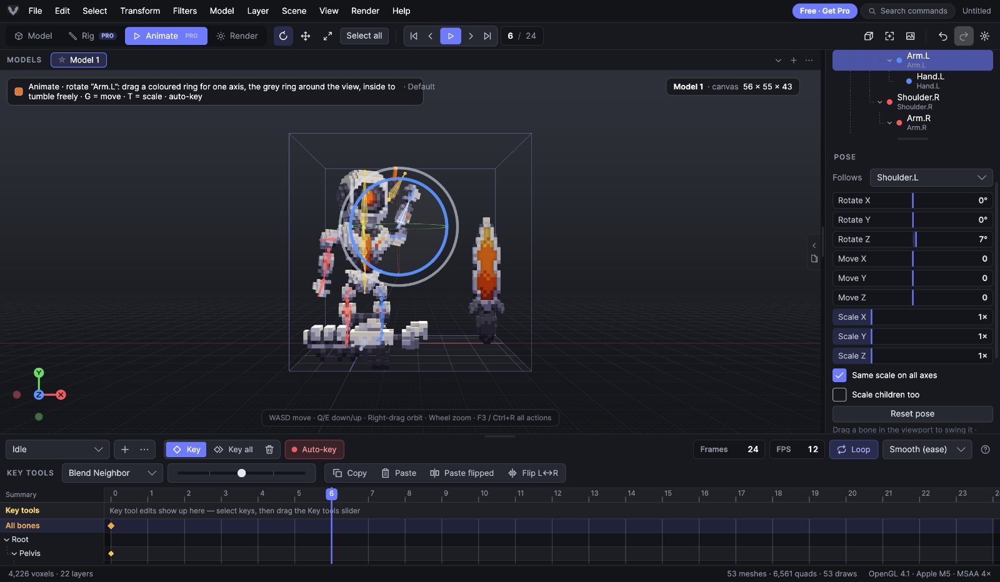Image resolution: width=1000 pixels, height=582 pixels.
Task: Click the X axis gizmo handle
Action: (x=61, y=395)
